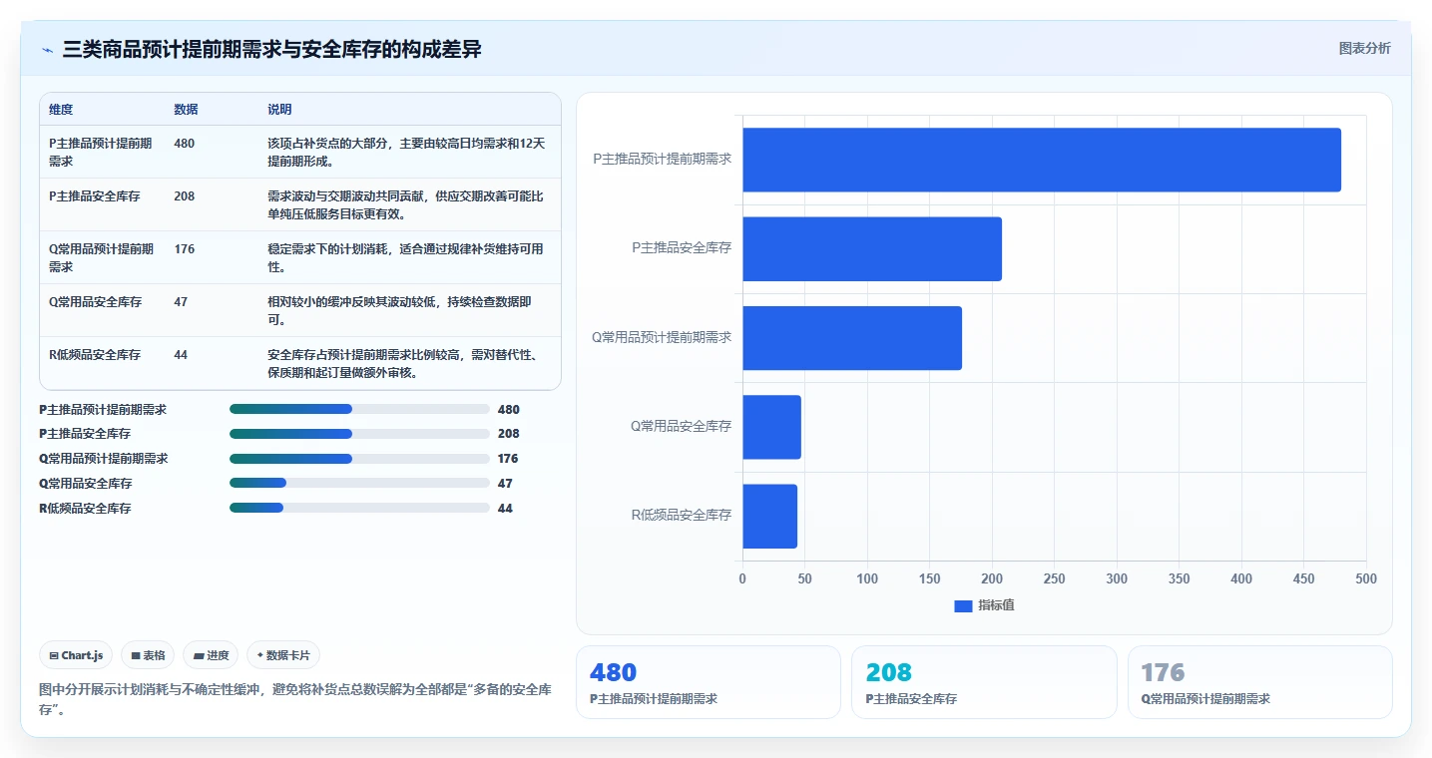The image size is (1432, 758).
Task: Select the 进度 tag chip
Action: [211, 655]
